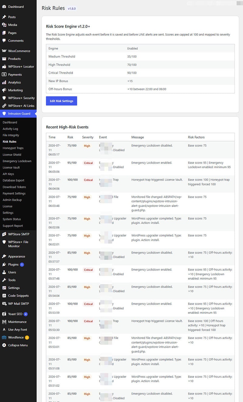The image size is (243, 402).
Task: Click the Appearance paintbrush icon
Action: (4, 257)
